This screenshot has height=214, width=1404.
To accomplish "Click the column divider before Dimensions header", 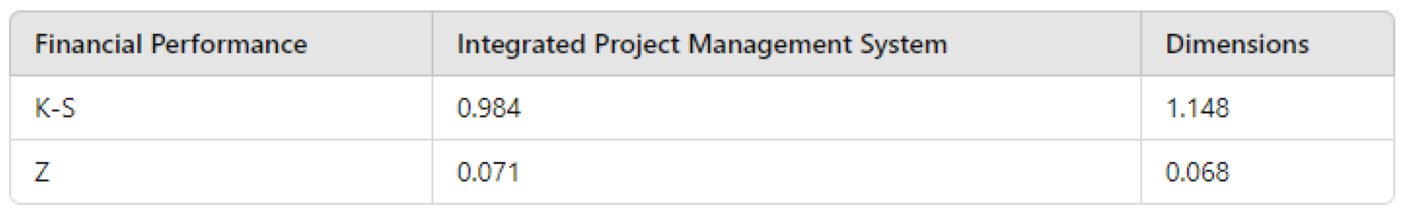I will point(1141,45).
